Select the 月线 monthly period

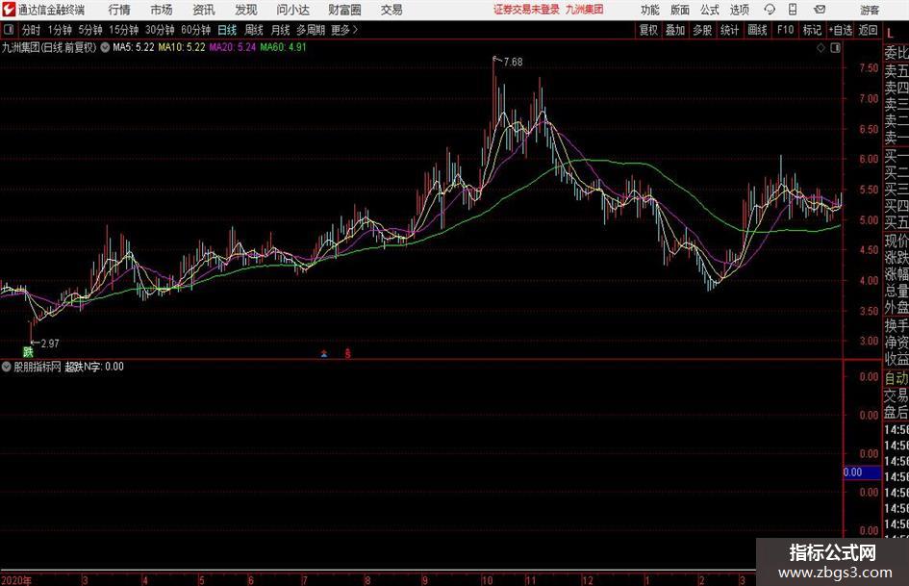[x=280, y=30]
